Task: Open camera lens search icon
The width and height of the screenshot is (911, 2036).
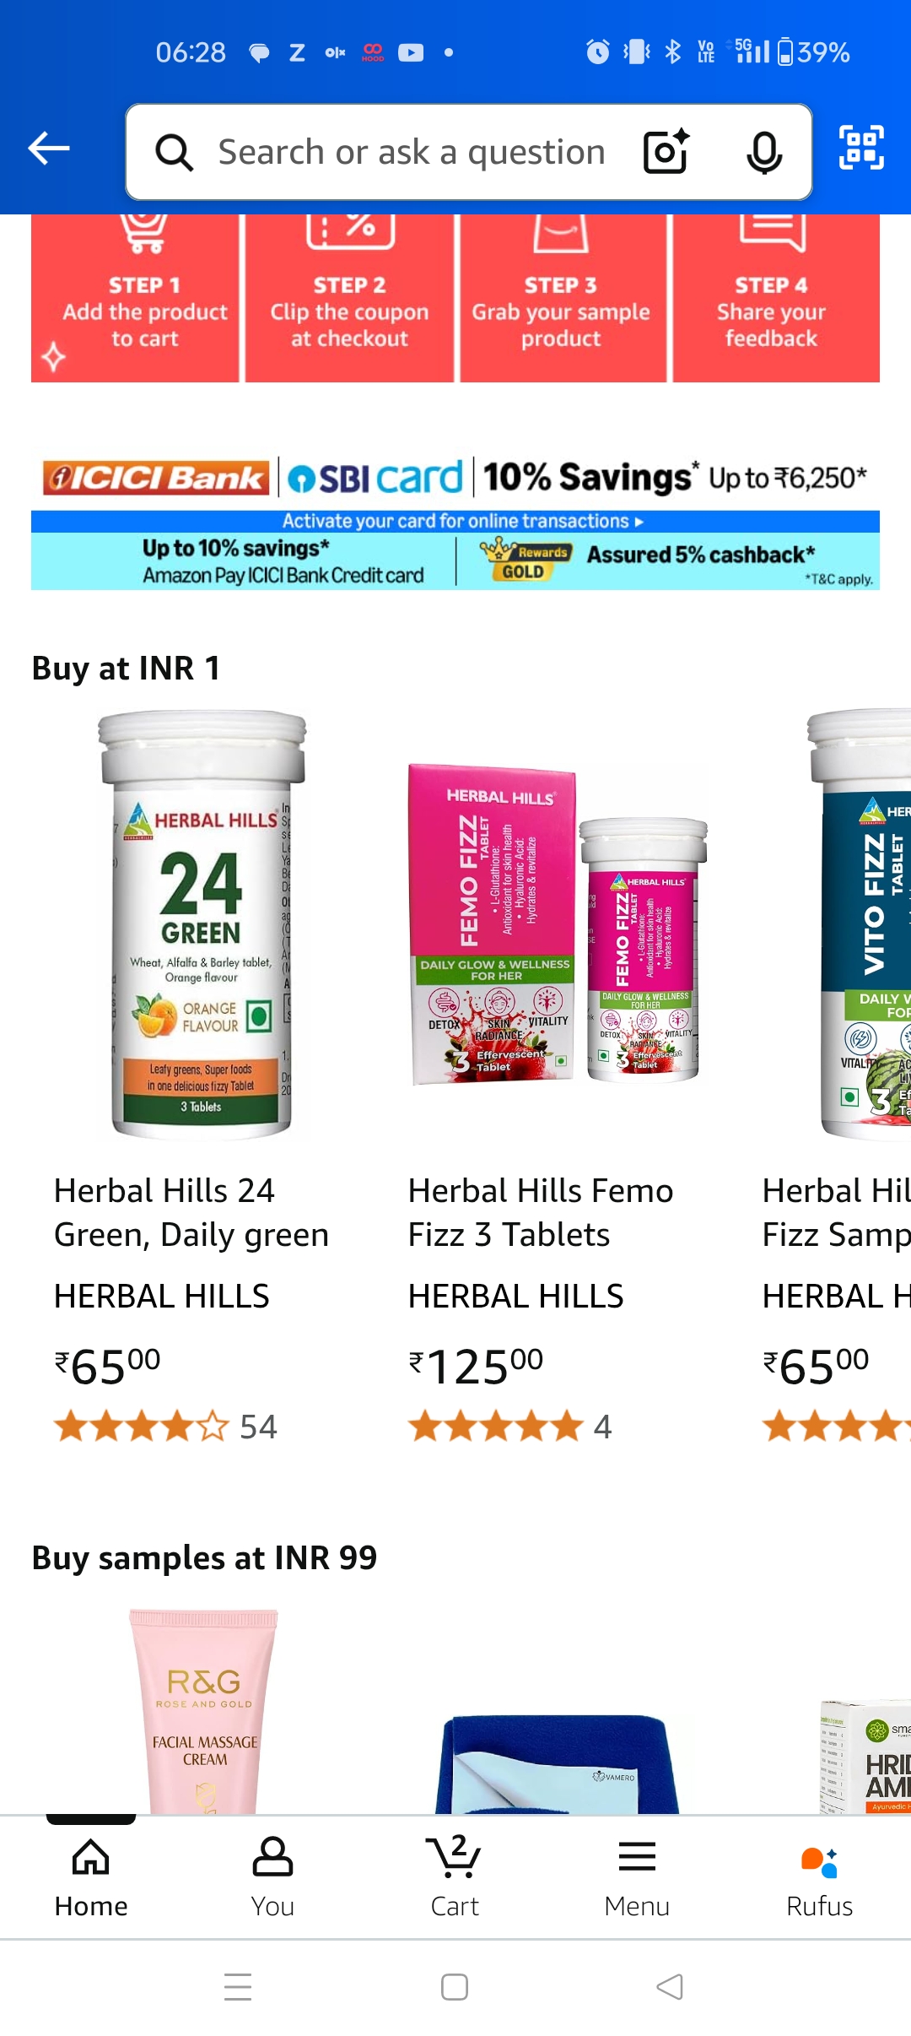Action: [666, 152]
